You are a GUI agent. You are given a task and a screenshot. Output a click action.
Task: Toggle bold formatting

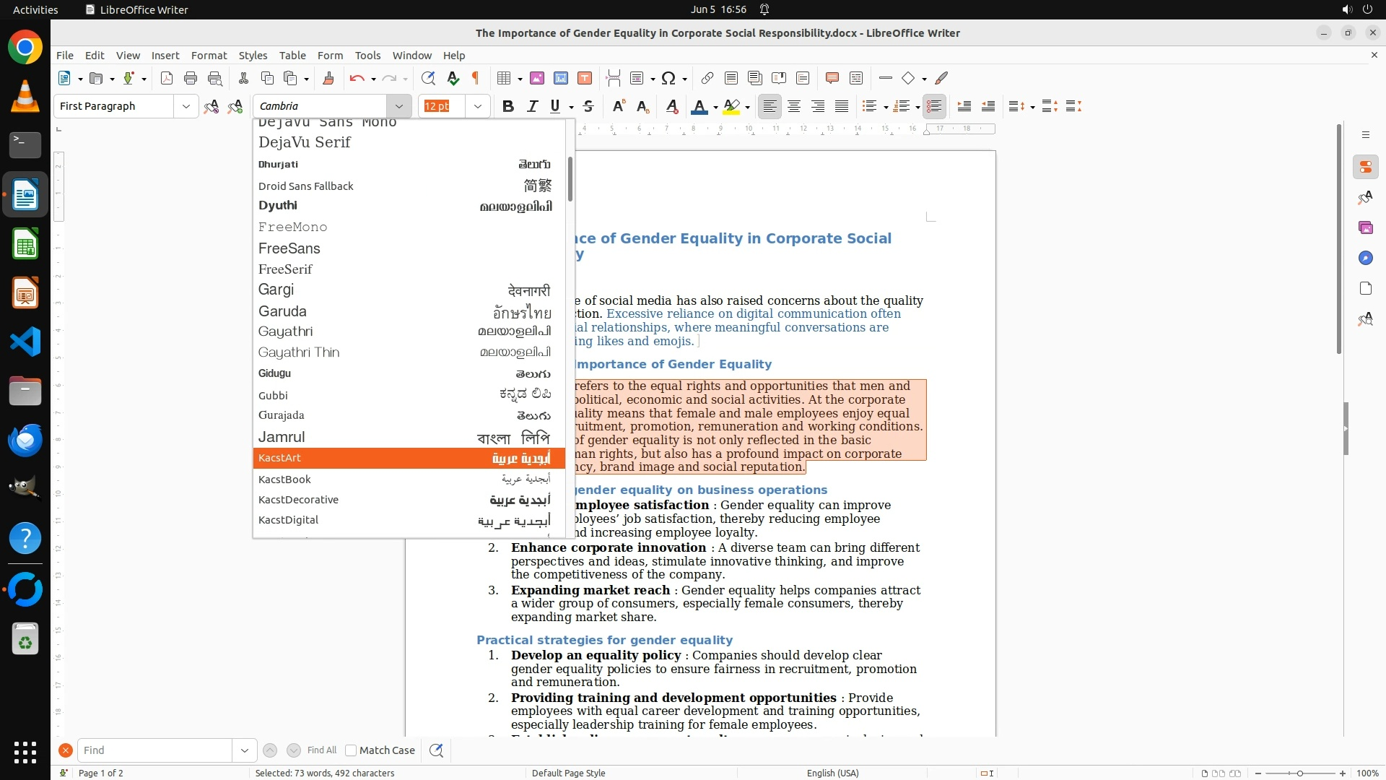coord(508,106)
